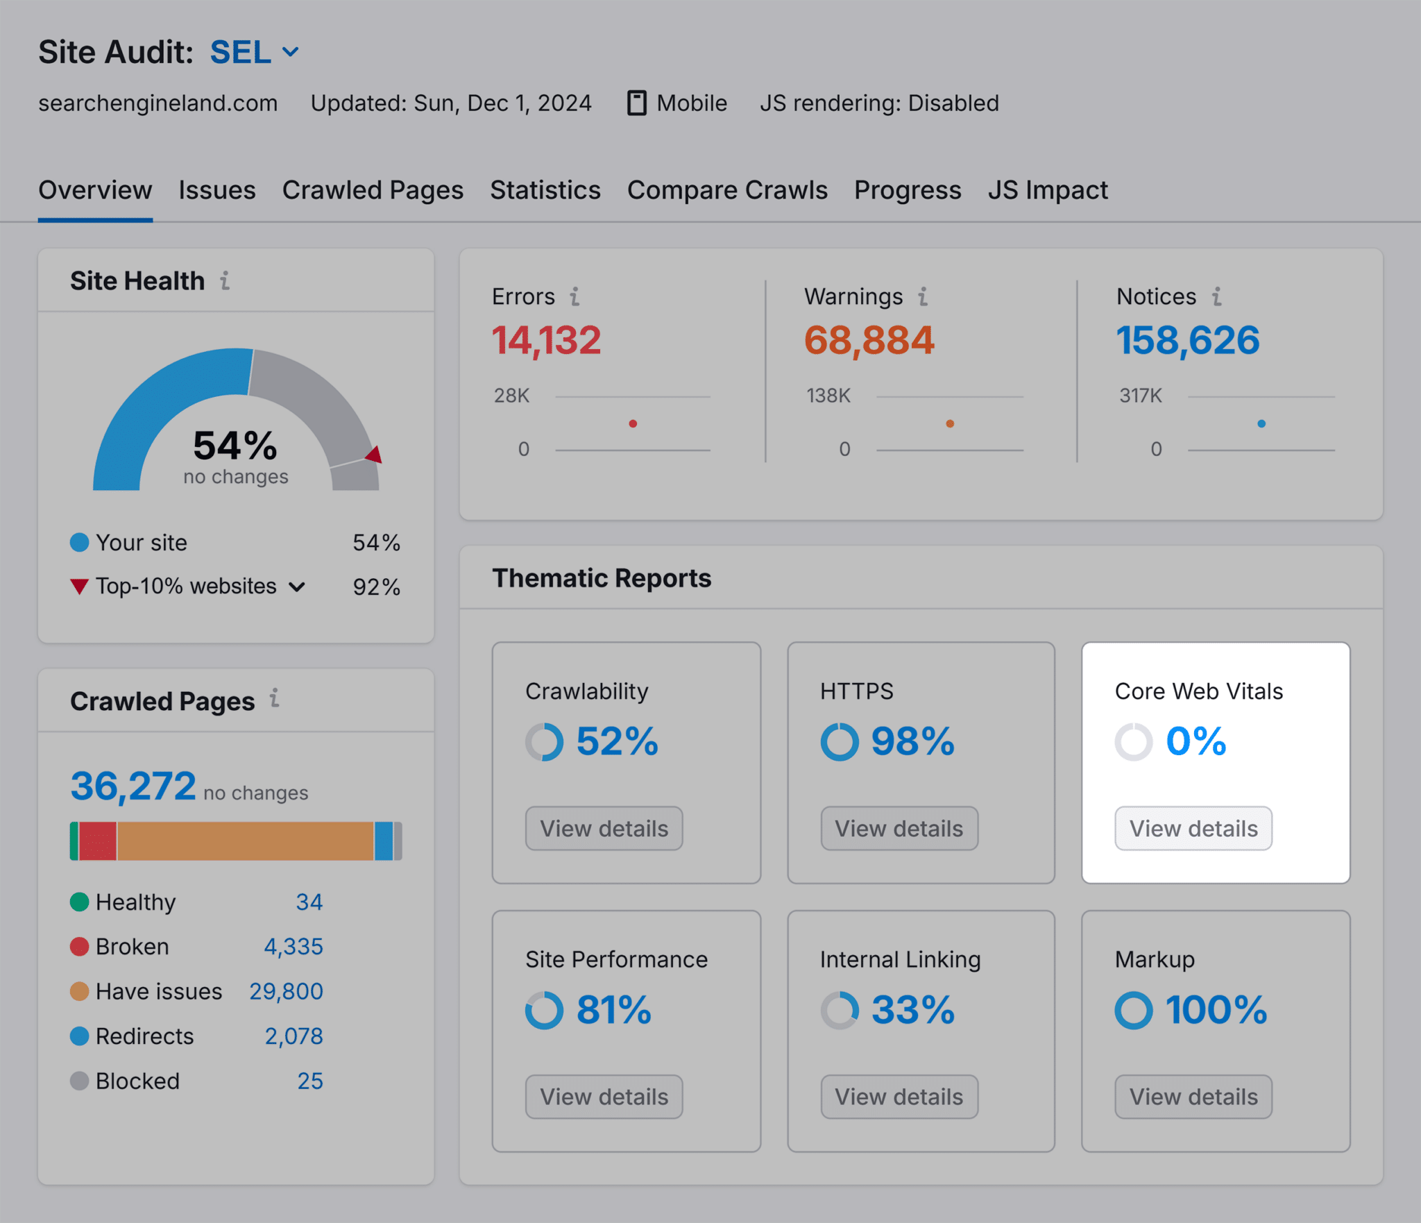Click the Crawlability 52% donut icon

click(544, 742)
